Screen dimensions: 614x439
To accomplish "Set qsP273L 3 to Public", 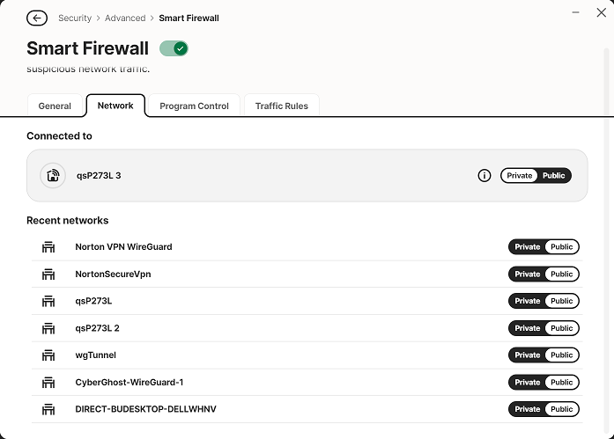I will click(554, 176).
